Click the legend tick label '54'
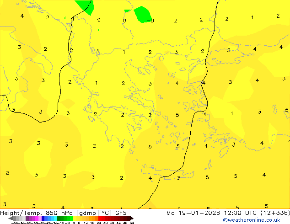This screenshot has height=224, width=290. coord(132,223)
